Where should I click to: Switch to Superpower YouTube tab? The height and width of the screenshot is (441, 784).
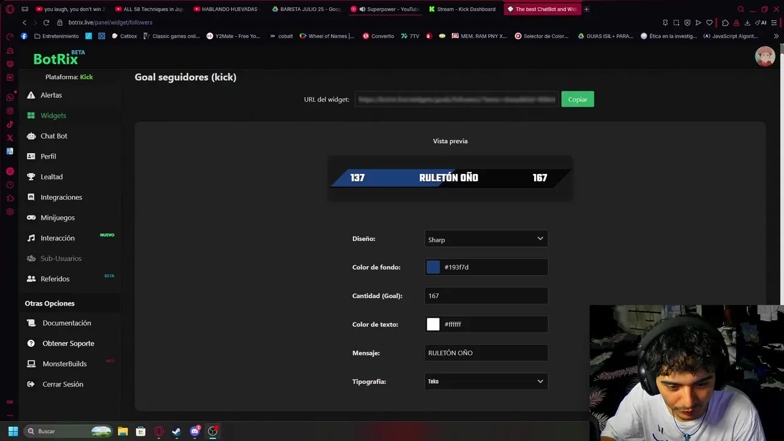pos(384,9)
